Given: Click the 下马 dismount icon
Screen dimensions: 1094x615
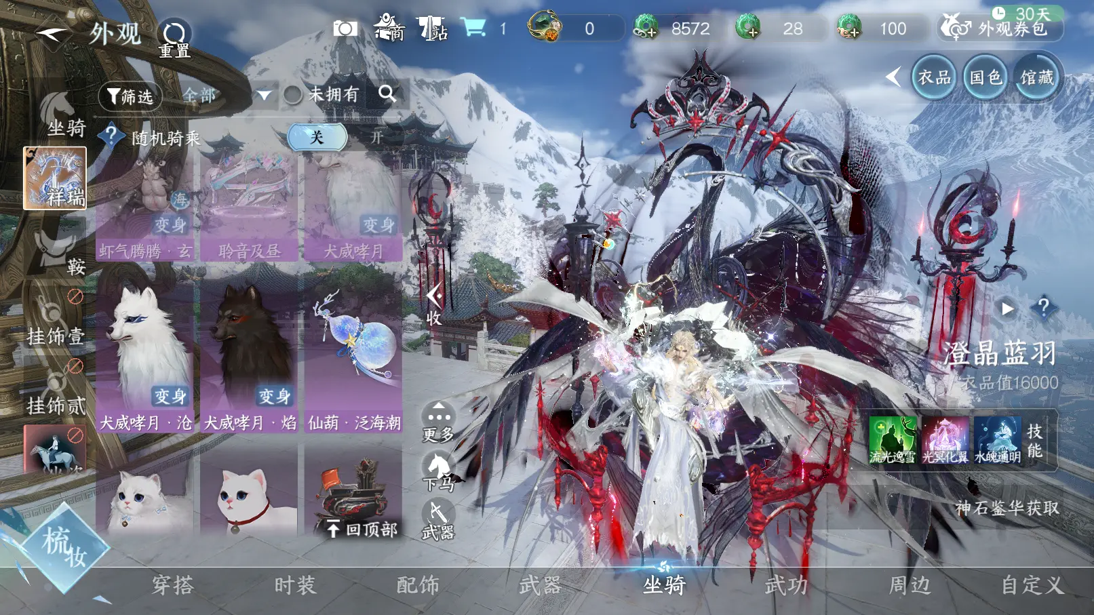Looking at the screenshot, I should click(x=438, y=471).
